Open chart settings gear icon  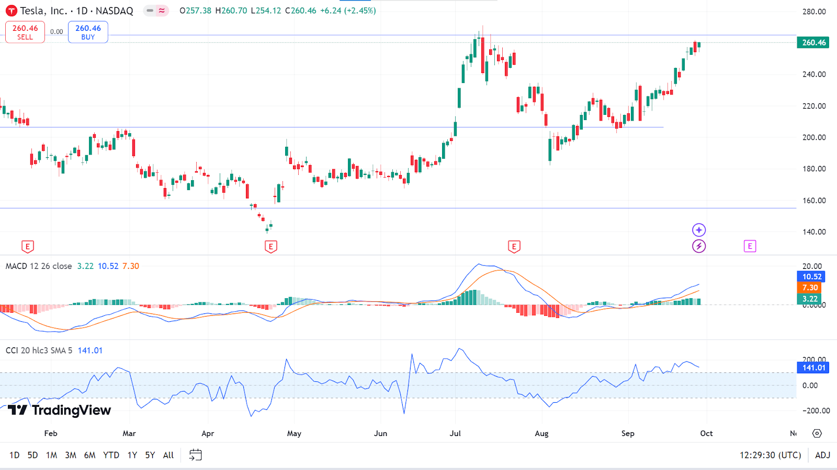(x=817, y=433)
